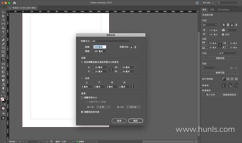The width and height of the screenshot is (242, 143).
Task: Enable the 调整字体大小 checkbox
Action: pyautogui.click(x=82, y=98)
